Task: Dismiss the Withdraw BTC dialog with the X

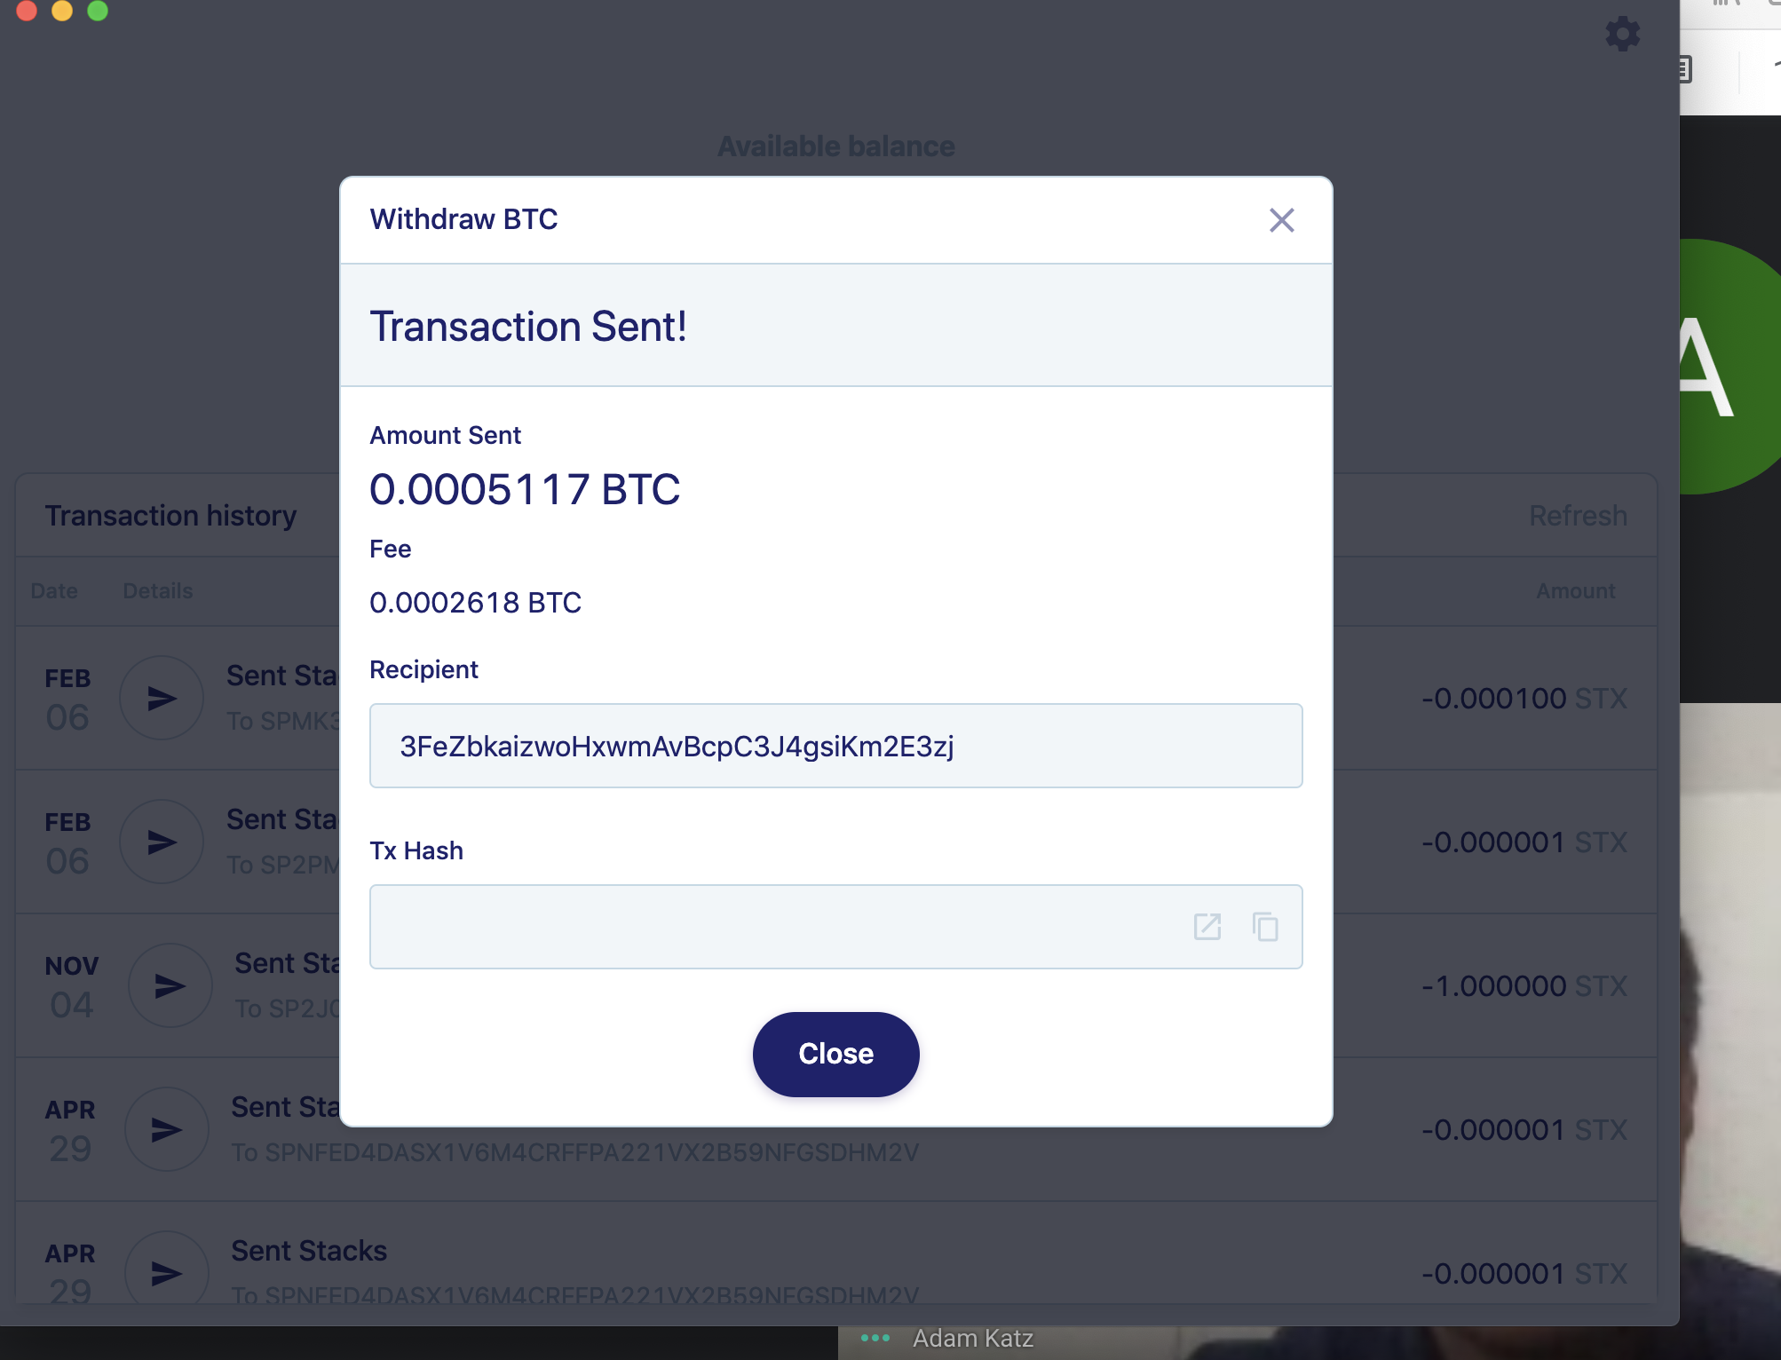Action: 1282,220
